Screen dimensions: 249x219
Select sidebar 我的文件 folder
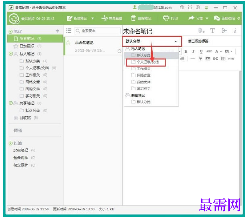pyautogui.click(x=33, y=89)
